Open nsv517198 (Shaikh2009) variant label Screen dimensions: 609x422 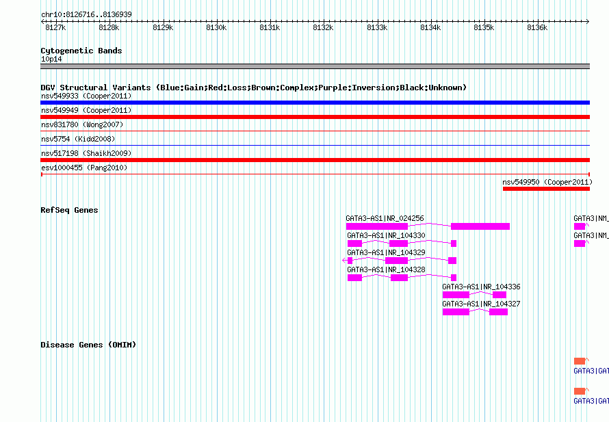(86, 153)
